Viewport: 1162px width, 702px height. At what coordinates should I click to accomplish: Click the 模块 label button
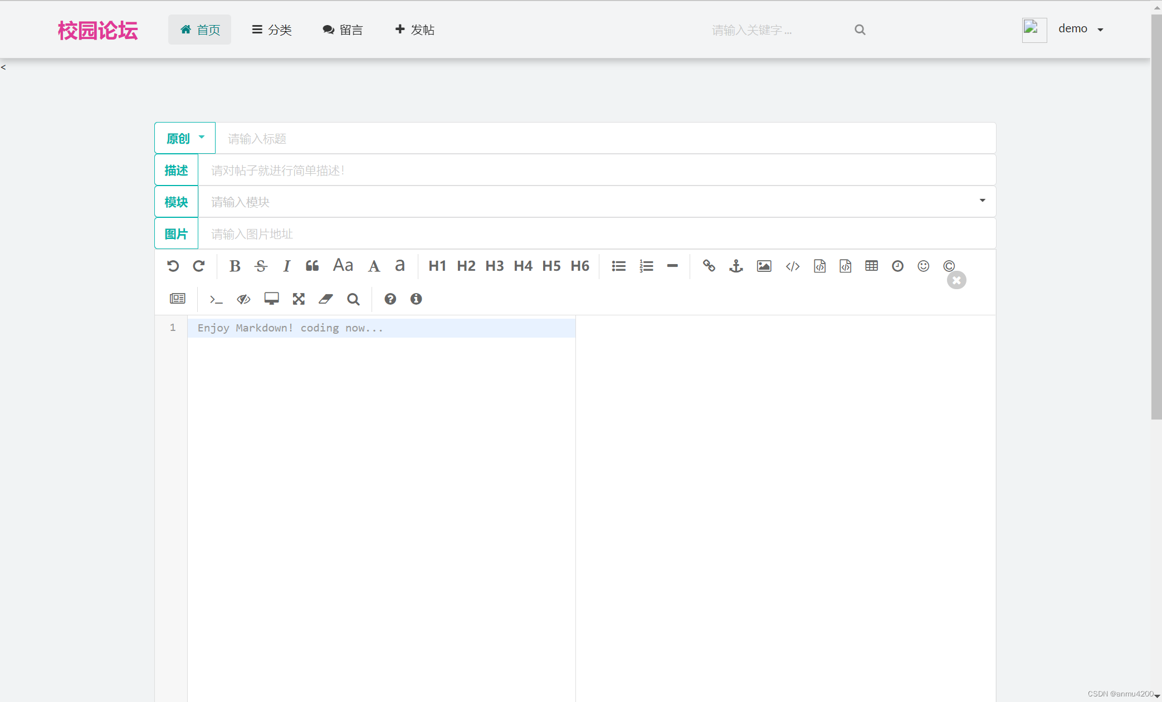[177, 202]
